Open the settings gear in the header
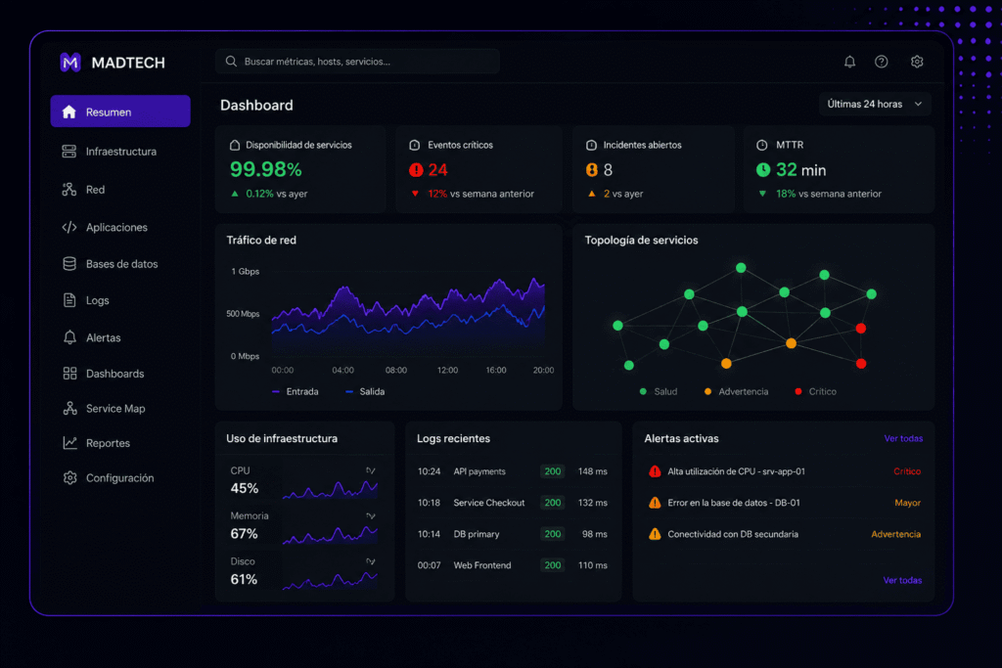This screenshot has height=668, width=1002. 917,62
